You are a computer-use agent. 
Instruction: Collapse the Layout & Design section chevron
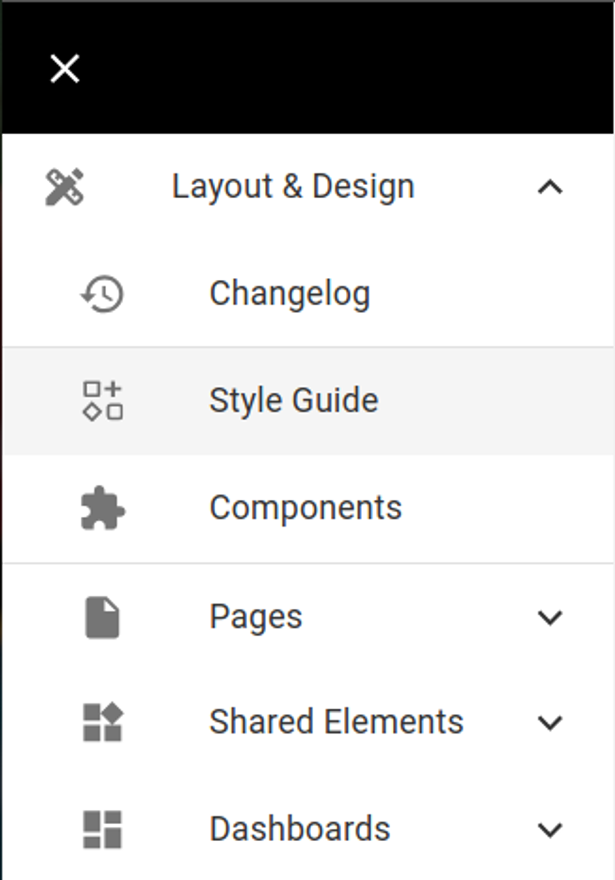(550, 187)
